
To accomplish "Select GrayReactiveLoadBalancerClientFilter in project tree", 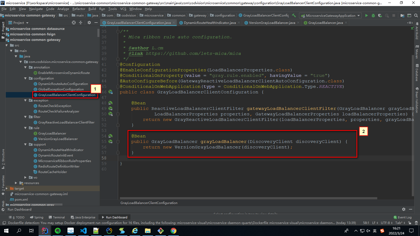I will (66, 122).
